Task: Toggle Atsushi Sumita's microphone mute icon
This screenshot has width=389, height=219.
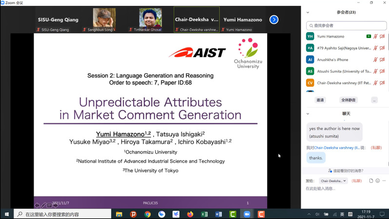Action: (x=375, y=71)
